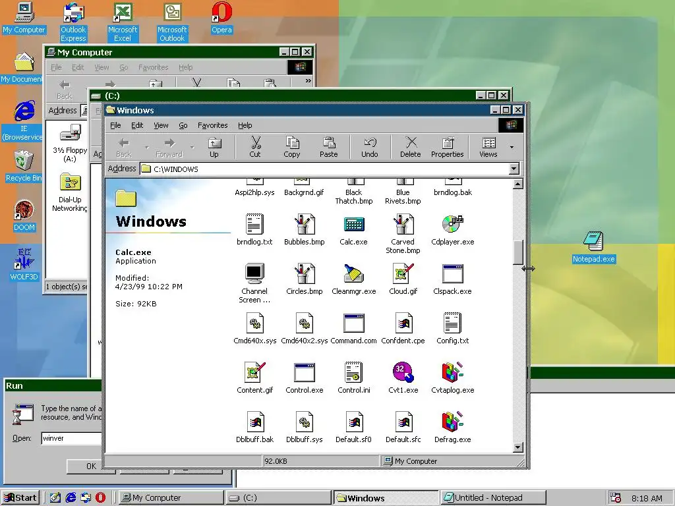Show more toolbar buttons in My Computer window
Viewport: 675px width, 506px height.
coord(308,81)
